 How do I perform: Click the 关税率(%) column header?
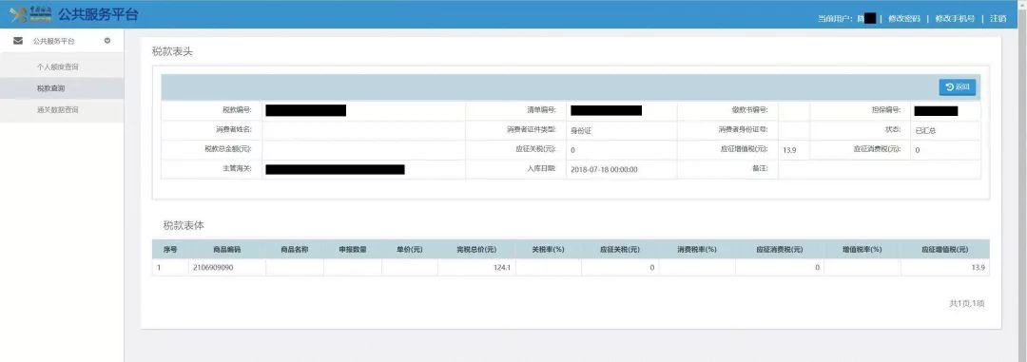click(549, 249)
